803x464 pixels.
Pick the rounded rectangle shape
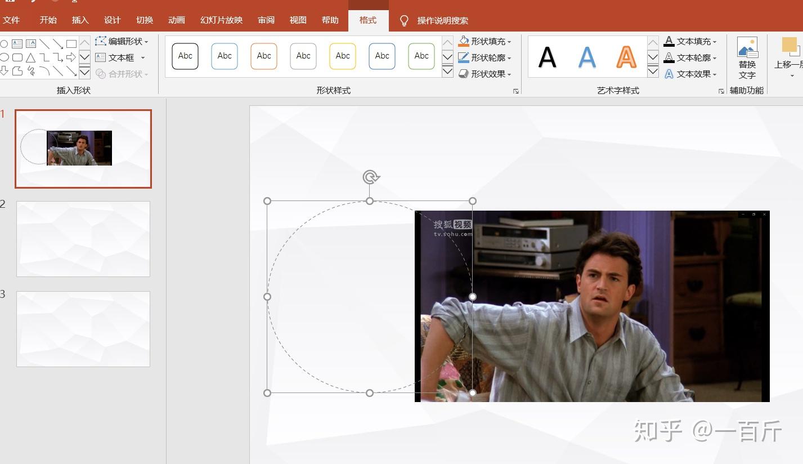point(17,57)
